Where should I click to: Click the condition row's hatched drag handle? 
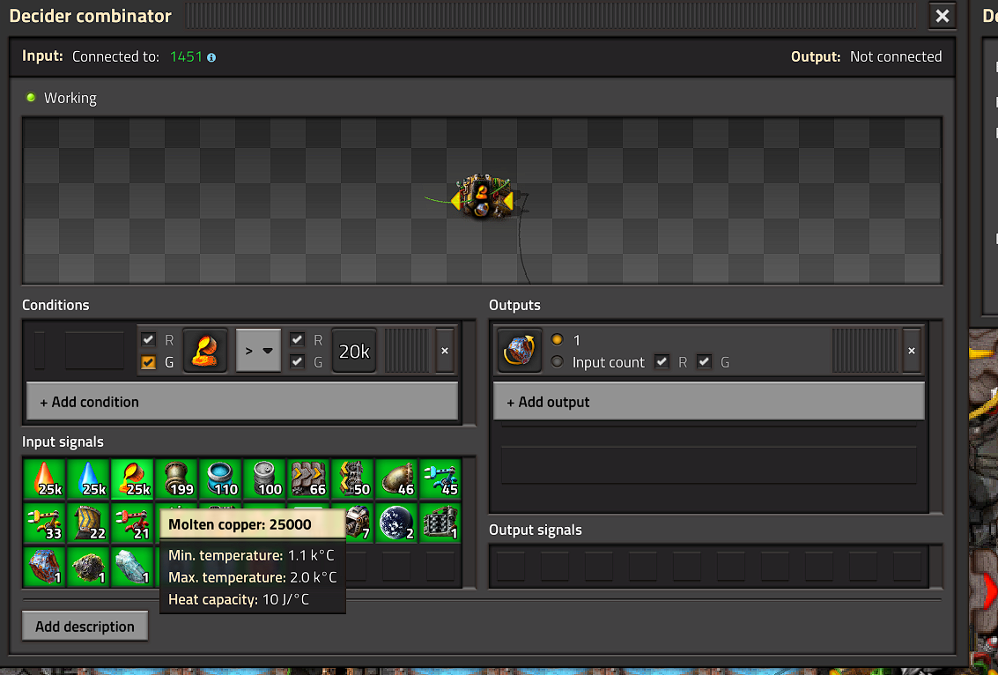point(407,350)
